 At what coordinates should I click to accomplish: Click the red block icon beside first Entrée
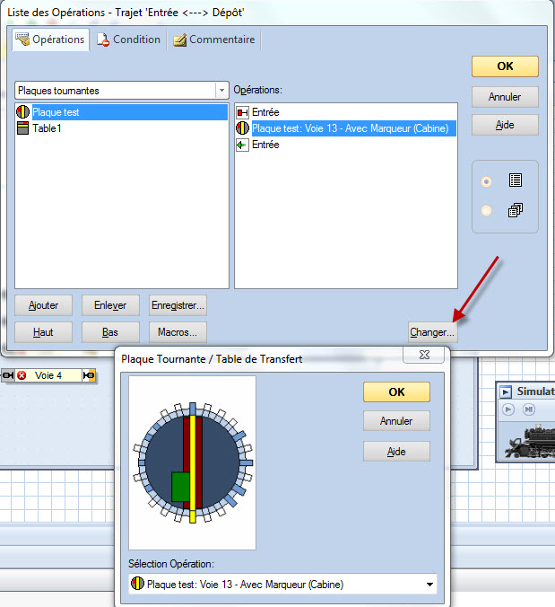pyautogui.click(x=242, y=112)
